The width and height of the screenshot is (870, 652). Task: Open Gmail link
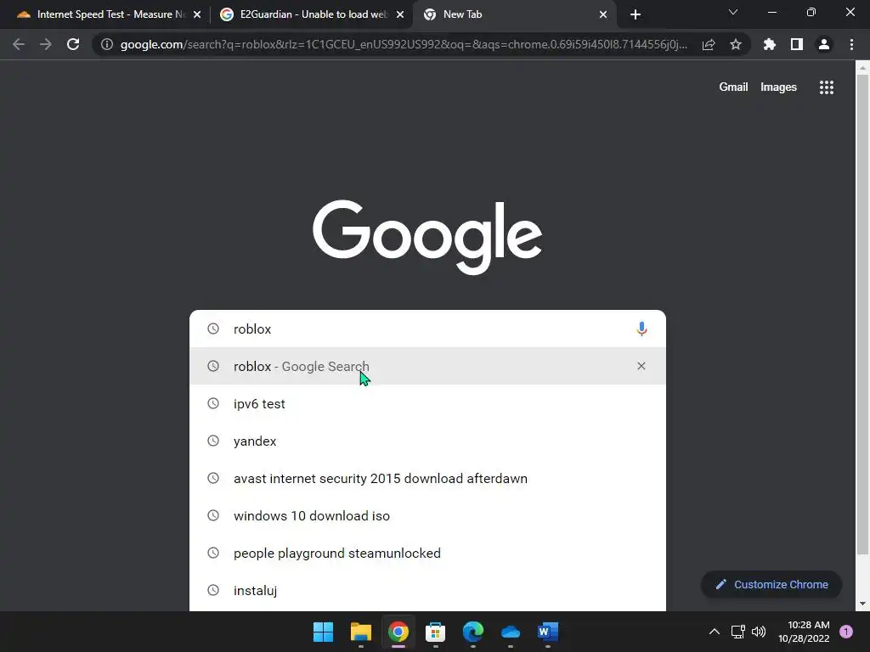pos(733,87)
